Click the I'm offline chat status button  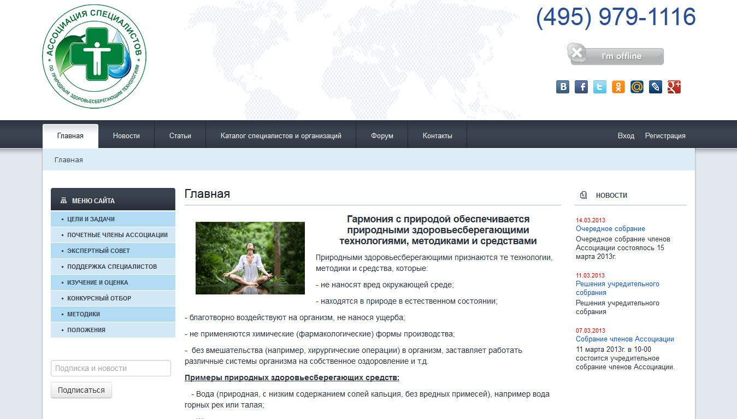coord(615,55)
